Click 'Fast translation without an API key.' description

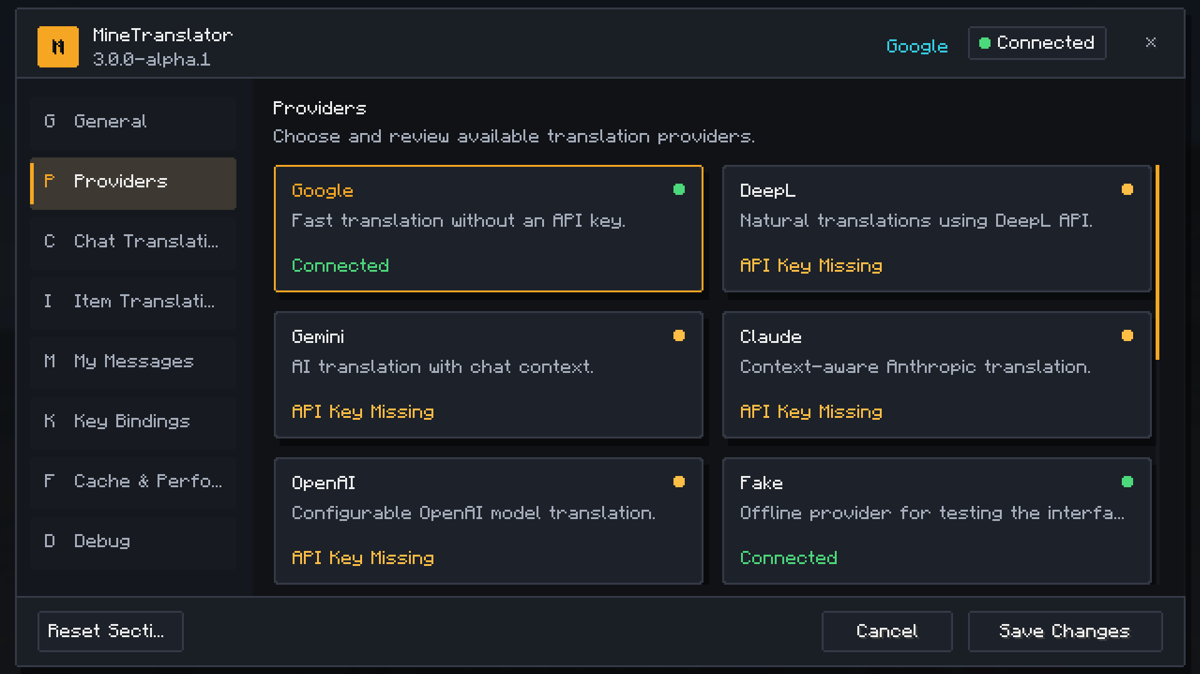(458, 221)
